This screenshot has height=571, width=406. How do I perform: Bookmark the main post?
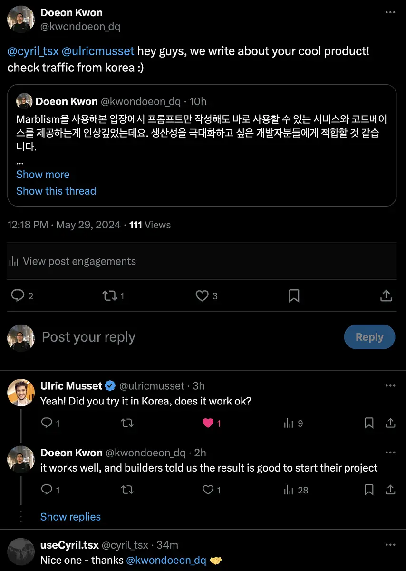click(x=294, y=296)
